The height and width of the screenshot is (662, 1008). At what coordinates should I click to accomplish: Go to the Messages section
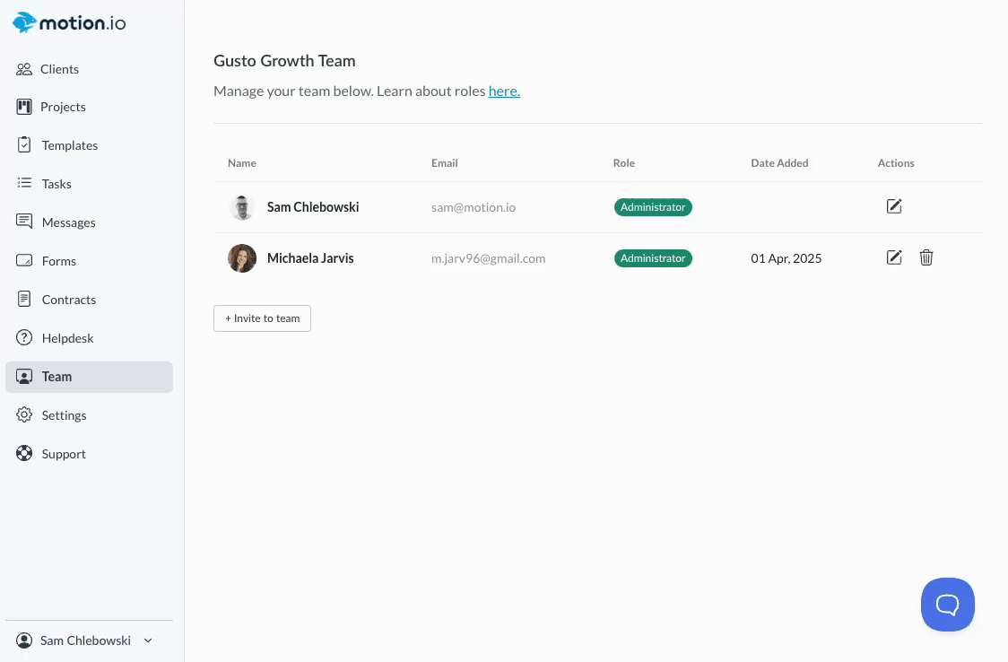[x=68, y=222]
